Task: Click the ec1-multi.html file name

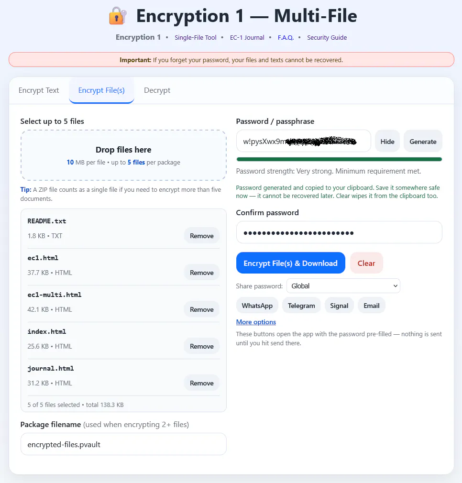Action: pos(55,295)
